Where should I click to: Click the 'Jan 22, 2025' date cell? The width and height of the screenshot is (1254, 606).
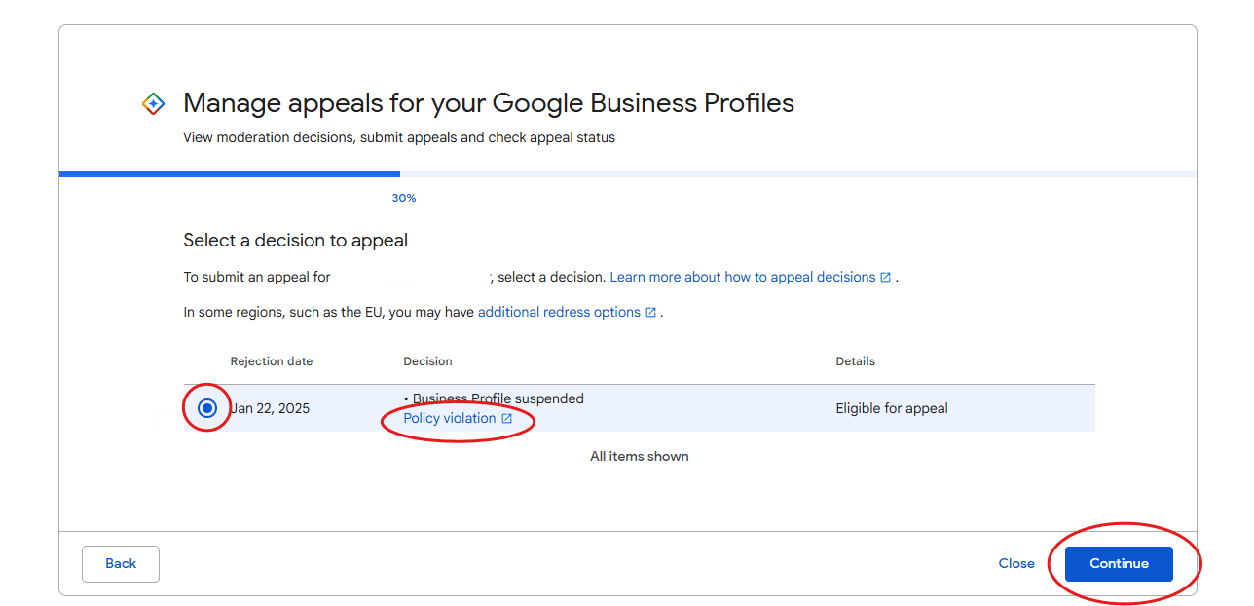tap(271, 408)
